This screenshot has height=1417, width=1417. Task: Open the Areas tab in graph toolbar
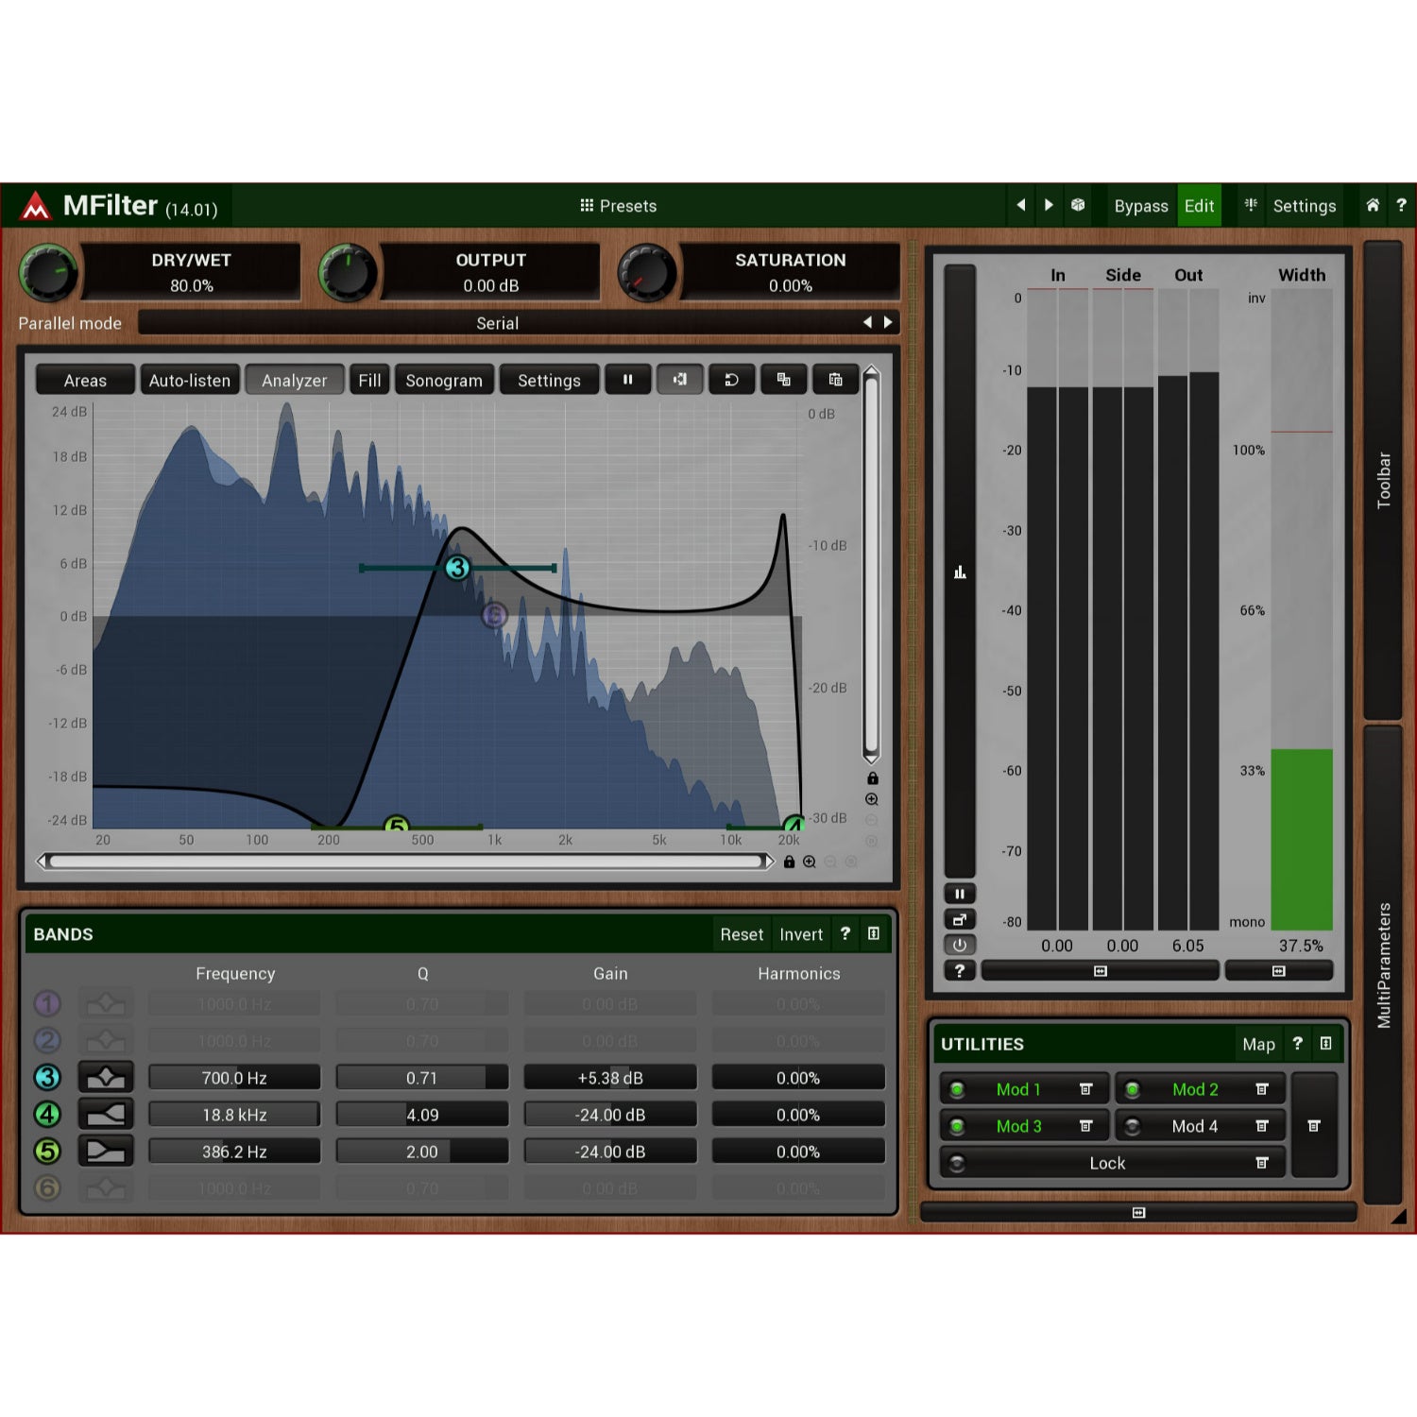[85, 380]
